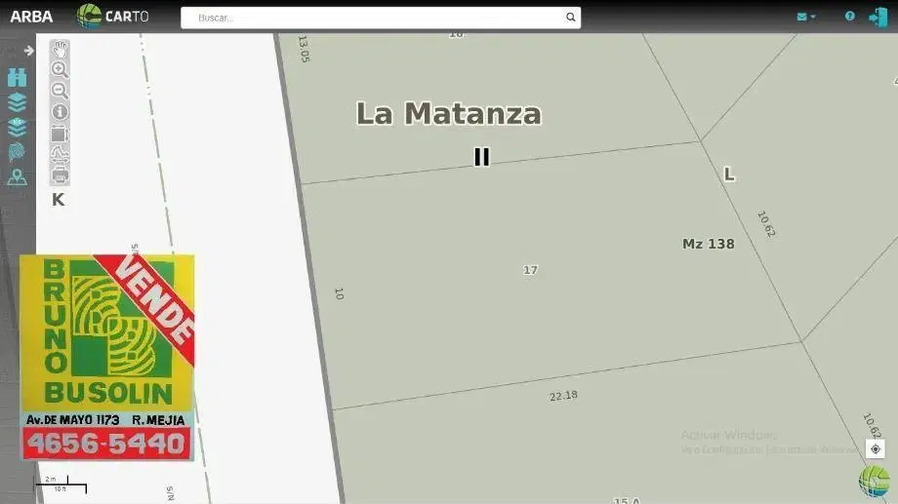The height and width of the screenshot is (504, 898).
Task: Open the binoculars search panel
Action: pyautogui.click(x=18, y=78)
